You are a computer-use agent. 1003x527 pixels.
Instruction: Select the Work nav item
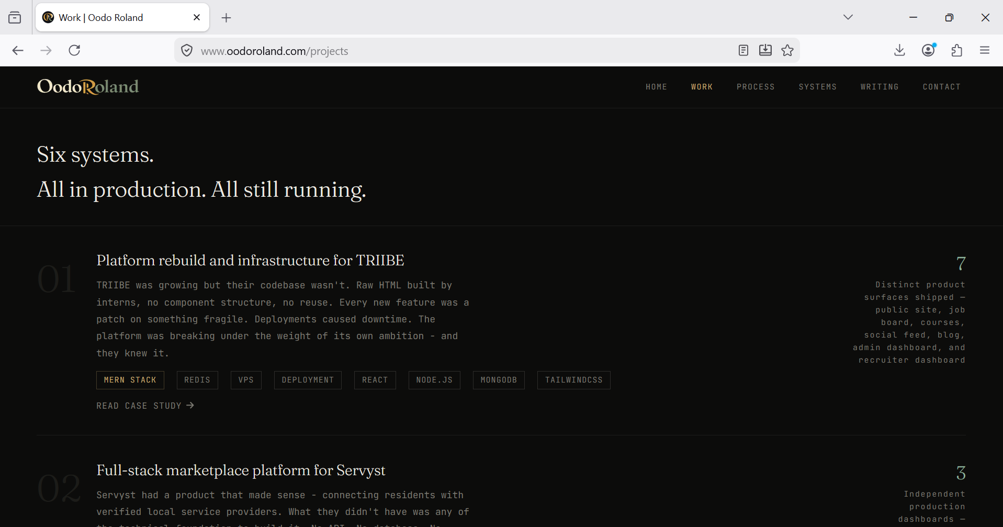pyautogui.click(x=702, y=87)
